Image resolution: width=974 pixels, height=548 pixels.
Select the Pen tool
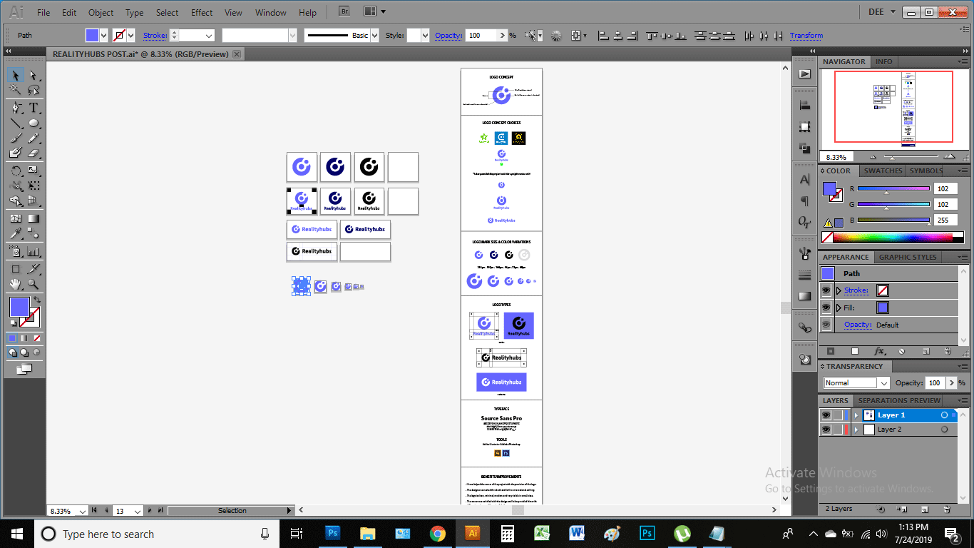click(16, 108)
